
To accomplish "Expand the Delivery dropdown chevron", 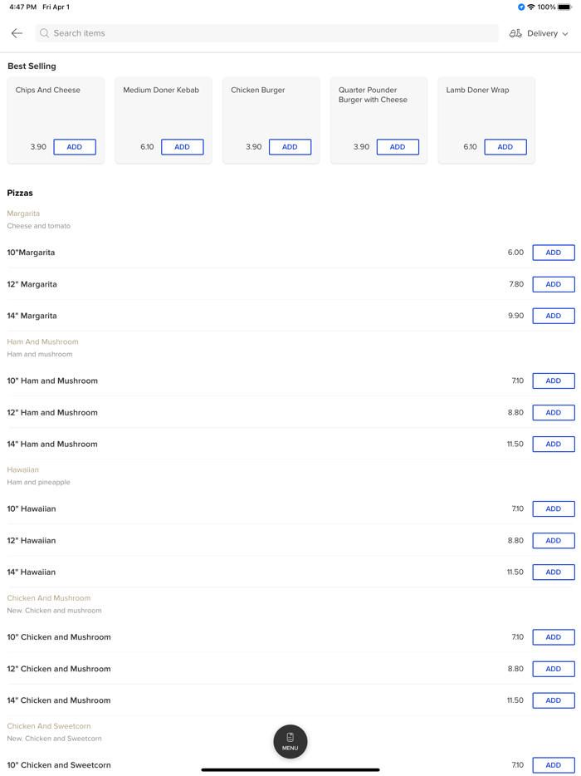I will coord(565,34).
